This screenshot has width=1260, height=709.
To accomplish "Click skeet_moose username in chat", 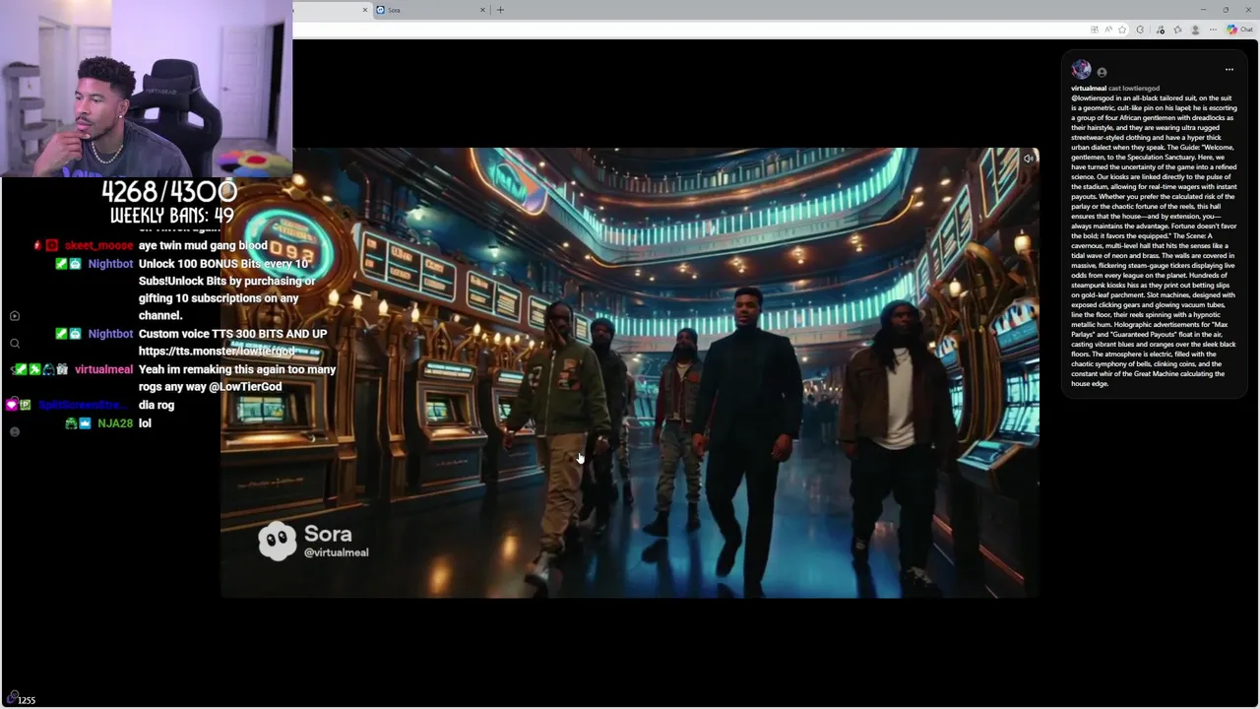I will [98, 245].
